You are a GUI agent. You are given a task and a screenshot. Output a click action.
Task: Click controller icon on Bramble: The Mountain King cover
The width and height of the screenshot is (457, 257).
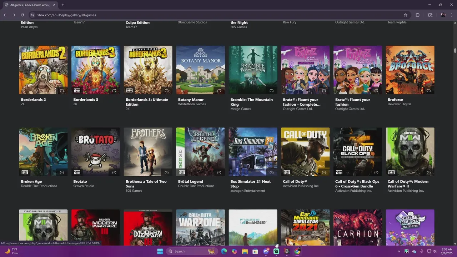coord(271,91)
